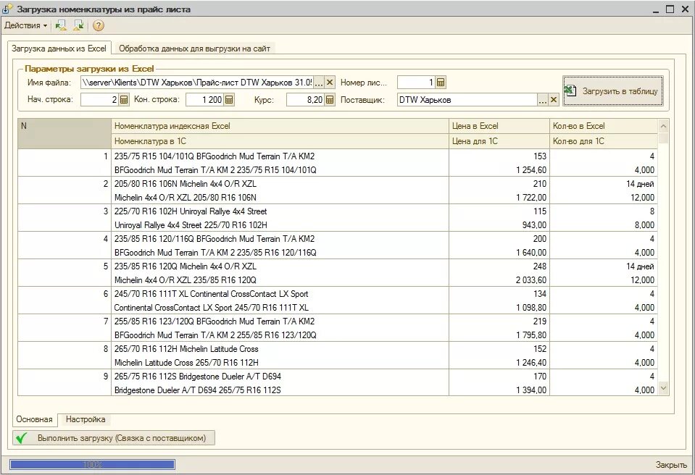
Task: Open calculator for Номер листа field
Action: [441, 83]
